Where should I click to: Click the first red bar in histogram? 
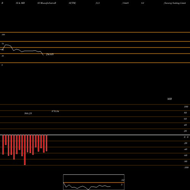pos(3,145)
